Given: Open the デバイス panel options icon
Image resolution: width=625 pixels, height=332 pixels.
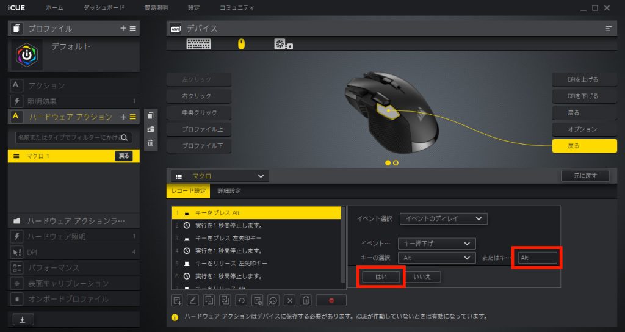Looking at the screenshot, I should pos(609,29).
